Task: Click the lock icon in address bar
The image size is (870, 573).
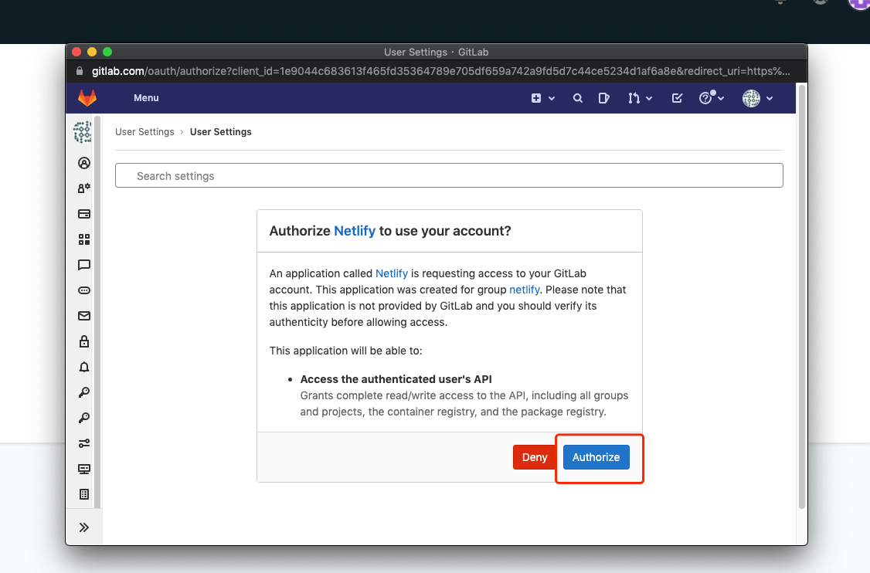Action: 80,71
